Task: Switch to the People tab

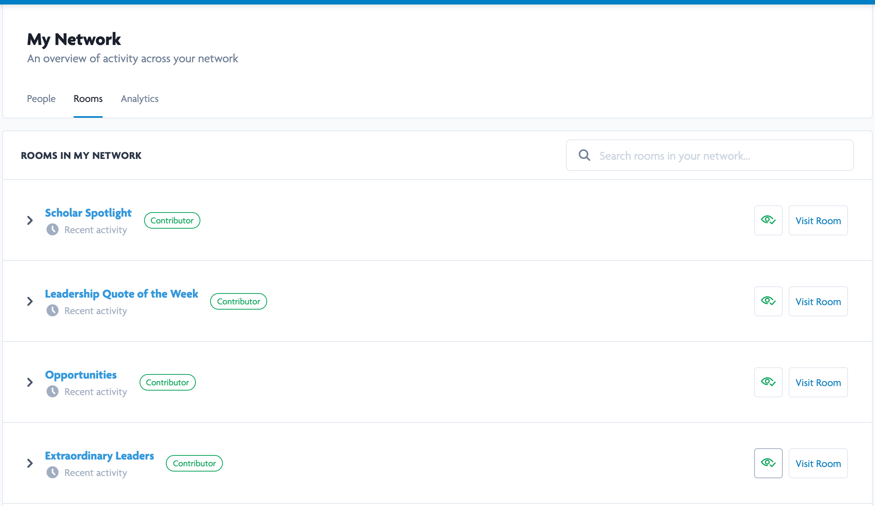Action: tap(41, 99)
